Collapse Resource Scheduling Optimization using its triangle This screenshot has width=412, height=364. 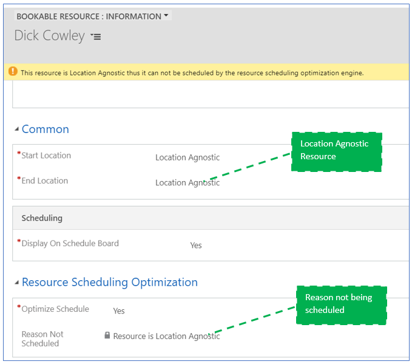pyautogui.click(x=16, y=283)
